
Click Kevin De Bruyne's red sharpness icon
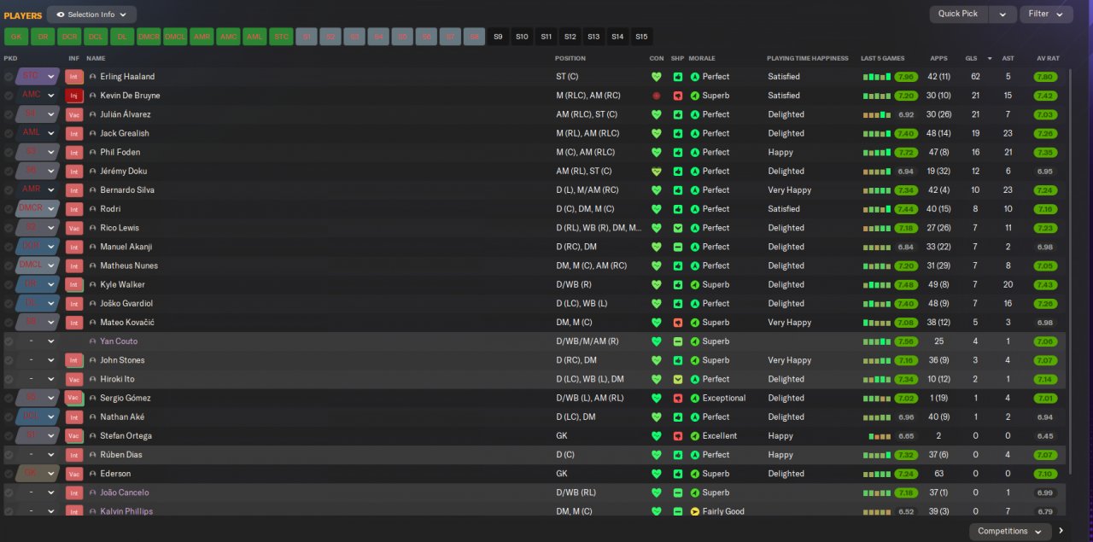pos(678,96)
